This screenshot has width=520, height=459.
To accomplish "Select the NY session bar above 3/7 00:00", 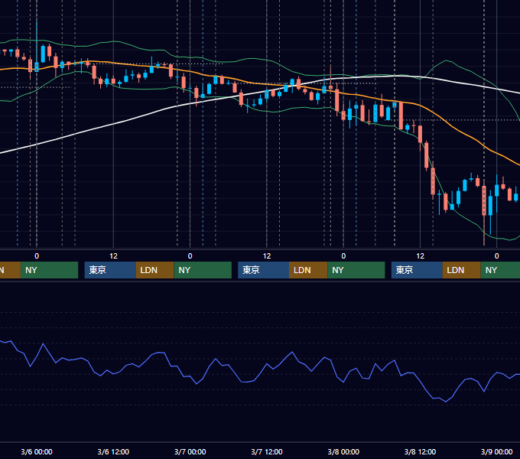I will click(x=203, y=270).
